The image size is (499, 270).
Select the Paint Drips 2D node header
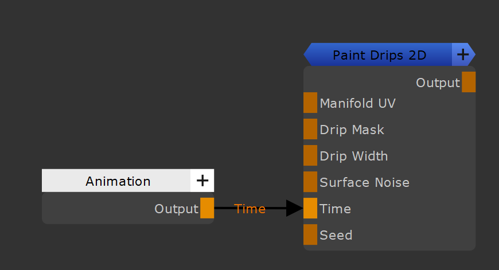pos(379,55)
